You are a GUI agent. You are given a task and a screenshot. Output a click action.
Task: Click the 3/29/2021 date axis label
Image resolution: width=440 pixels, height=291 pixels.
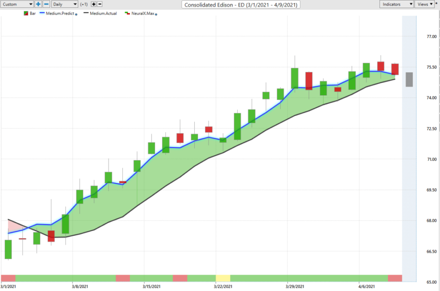tap(295, 287)
